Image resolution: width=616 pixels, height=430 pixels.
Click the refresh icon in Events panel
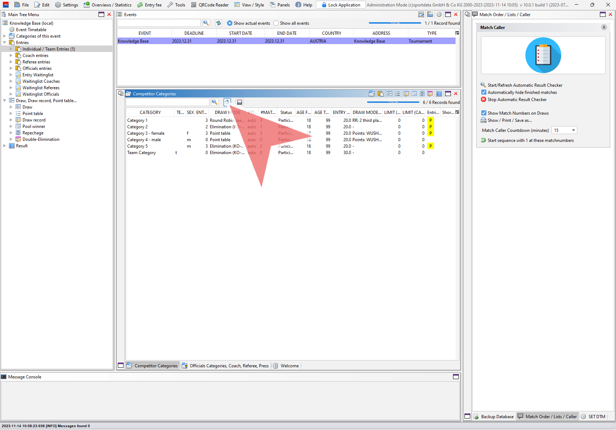218,23
